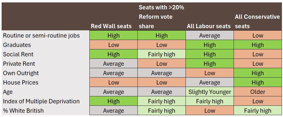Image resolution: width=283 pixels, height=117 pixels.
Task: Click Conservative seats' High cell for House Prices
Action: coord(258,82)
